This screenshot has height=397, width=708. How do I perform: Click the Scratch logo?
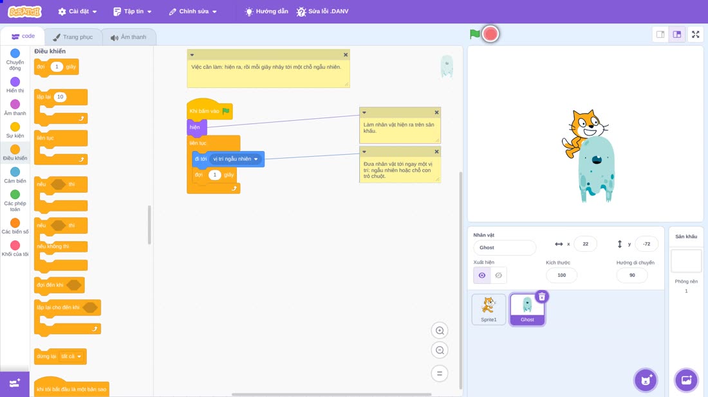25,12
